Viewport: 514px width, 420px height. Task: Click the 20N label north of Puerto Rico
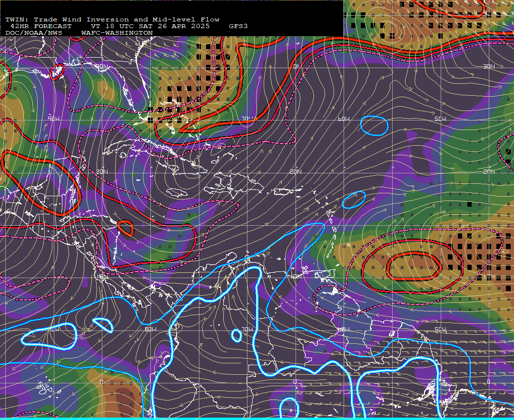(x=296, y=171)
